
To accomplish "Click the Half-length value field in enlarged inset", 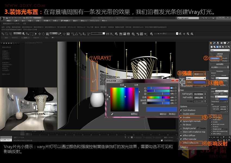I will (199, 94).
